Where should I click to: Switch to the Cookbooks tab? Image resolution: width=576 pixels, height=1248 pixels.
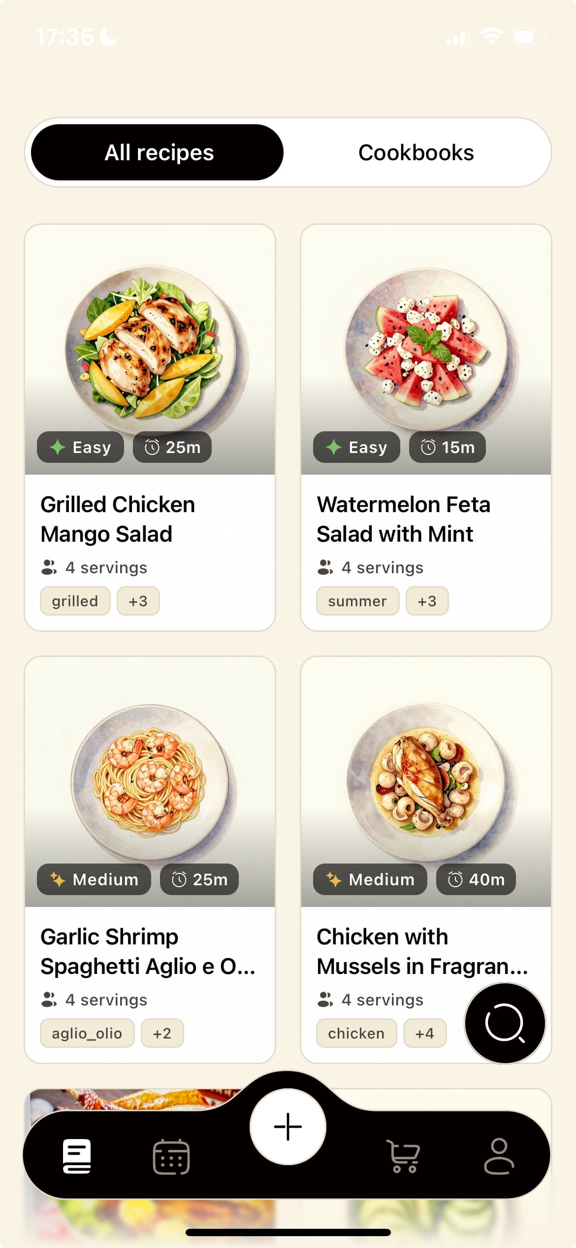416,153
